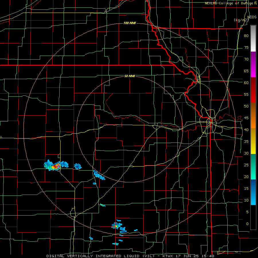The image size is (258, 258).
Task: Click the NIDS label above the legend
Action: tap(252, 17)
